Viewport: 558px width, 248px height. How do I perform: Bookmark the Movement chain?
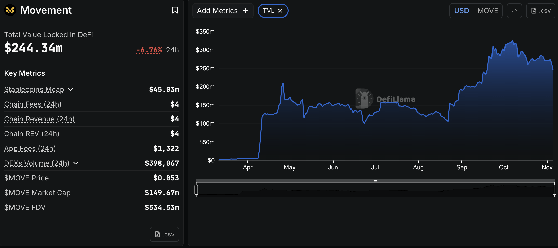(x=175, y=10)
